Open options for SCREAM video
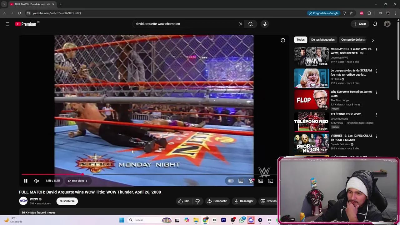400x225 pixels. click(376, 71)
